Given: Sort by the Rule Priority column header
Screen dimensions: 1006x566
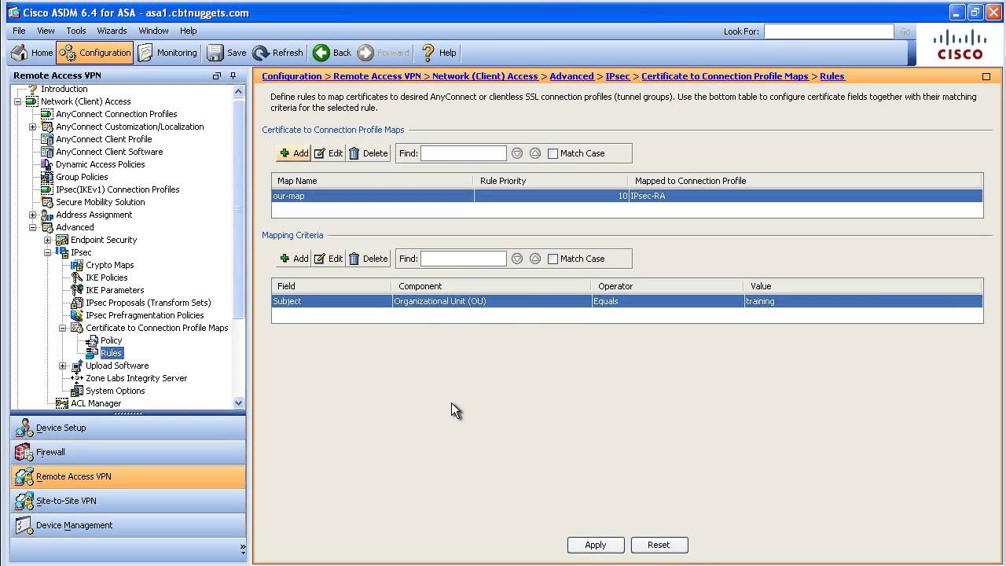Looking at the screenshot, I should 551,181.
